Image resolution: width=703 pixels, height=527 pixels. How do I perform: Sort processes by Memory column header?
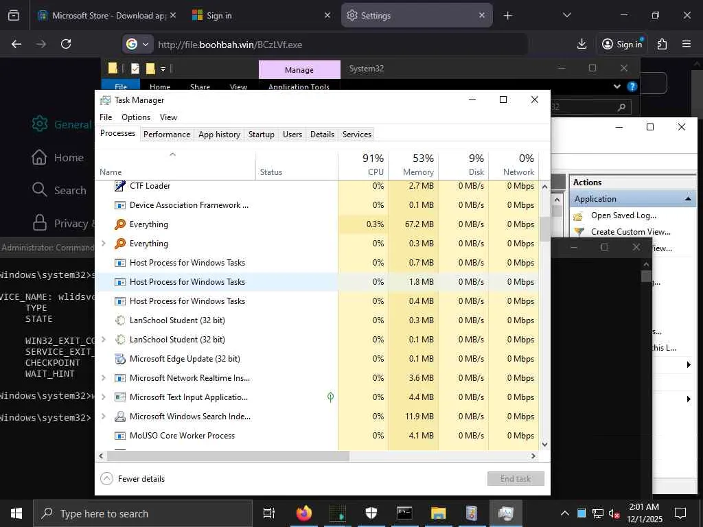(x=413, y=165)
